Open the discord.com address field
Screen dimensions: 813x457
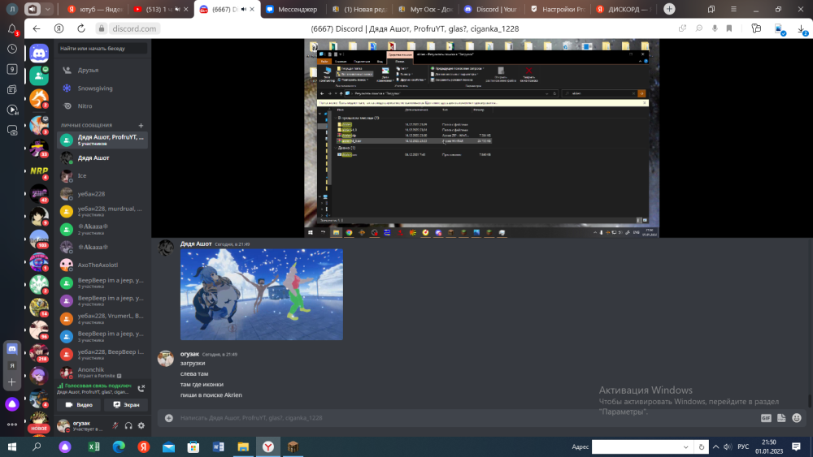[134, 28]
